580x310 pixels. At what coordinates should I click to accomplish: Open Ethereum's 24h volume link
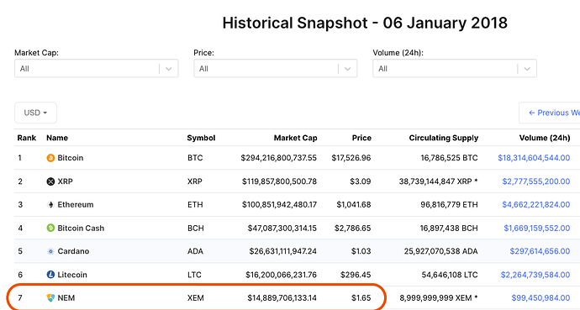tap(536, 205)
